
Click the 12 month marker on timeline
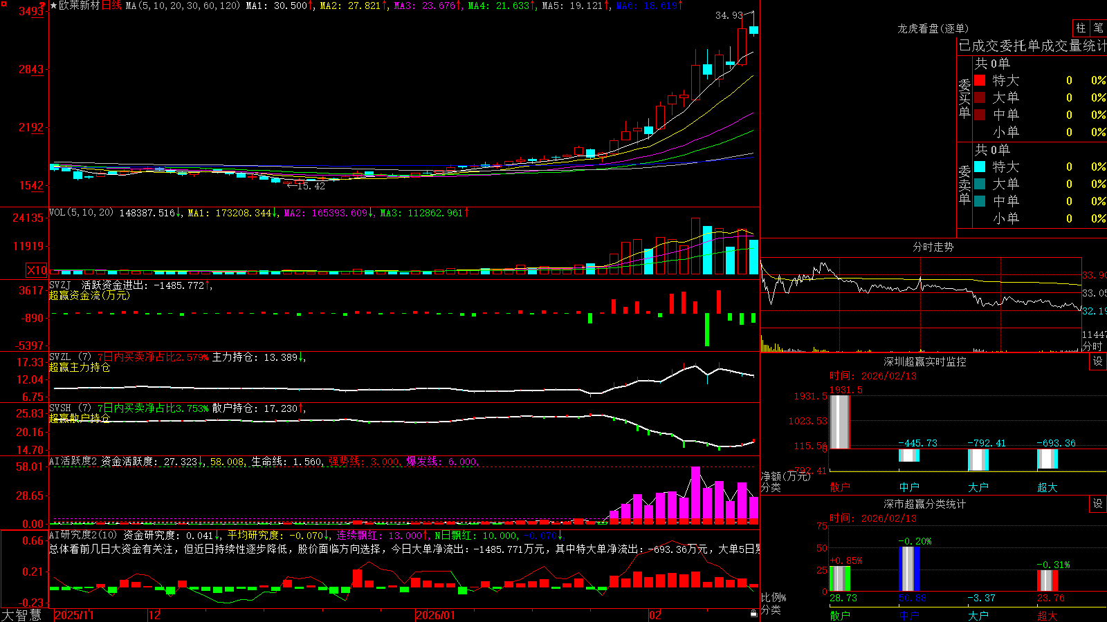coord(155,615)
